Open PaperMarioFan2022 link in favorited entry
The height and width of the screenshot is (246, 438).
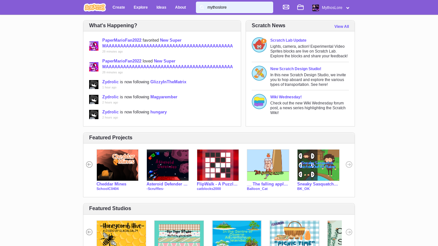(x=122, y=40)
